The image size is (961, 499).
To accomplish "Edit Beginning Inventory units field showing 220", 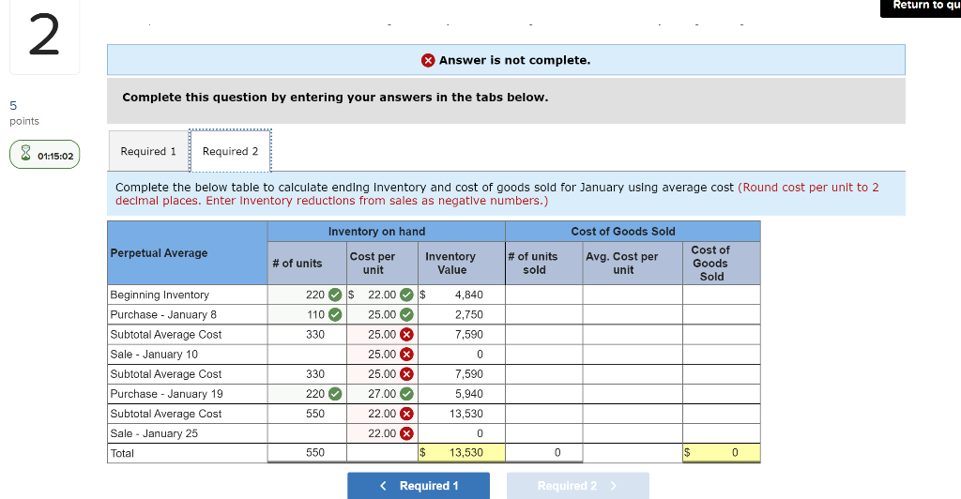I will (x=307, y=295).
